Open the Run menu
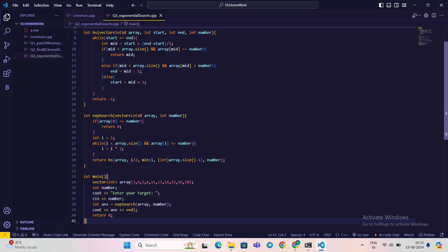The height and width of the screenshot is (252, 448). click(79, 5)
